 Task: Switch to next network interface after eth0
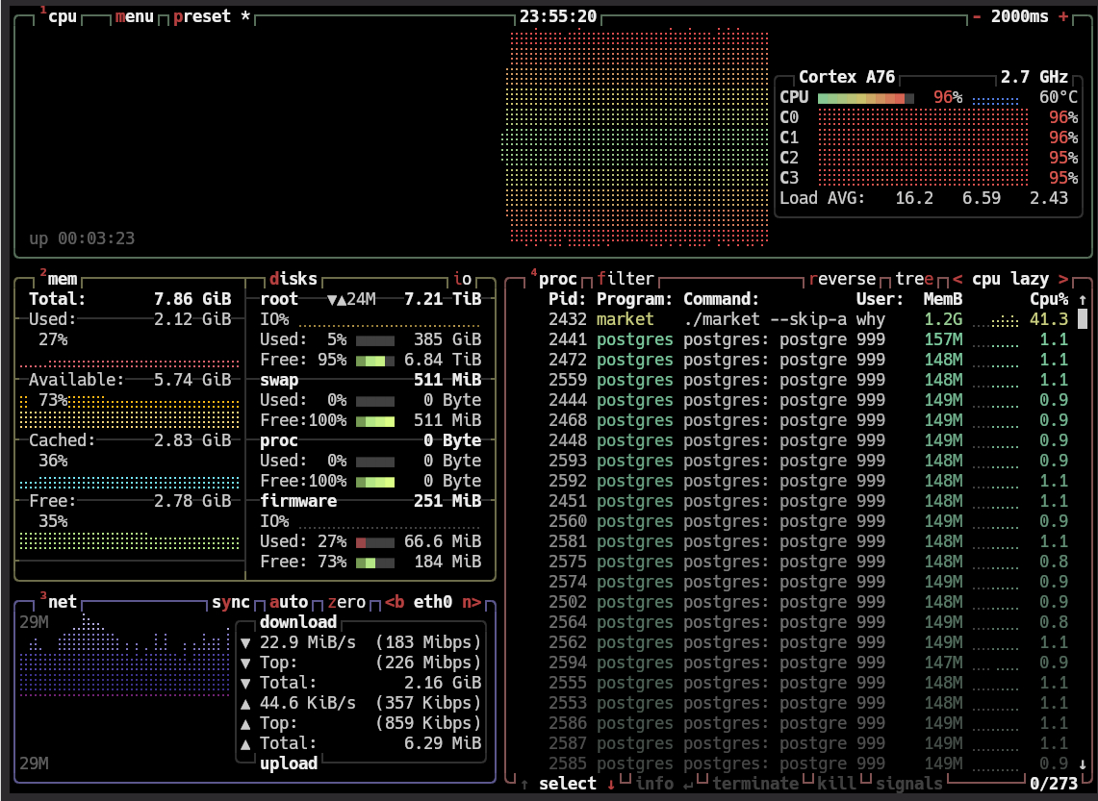[472, 602]
